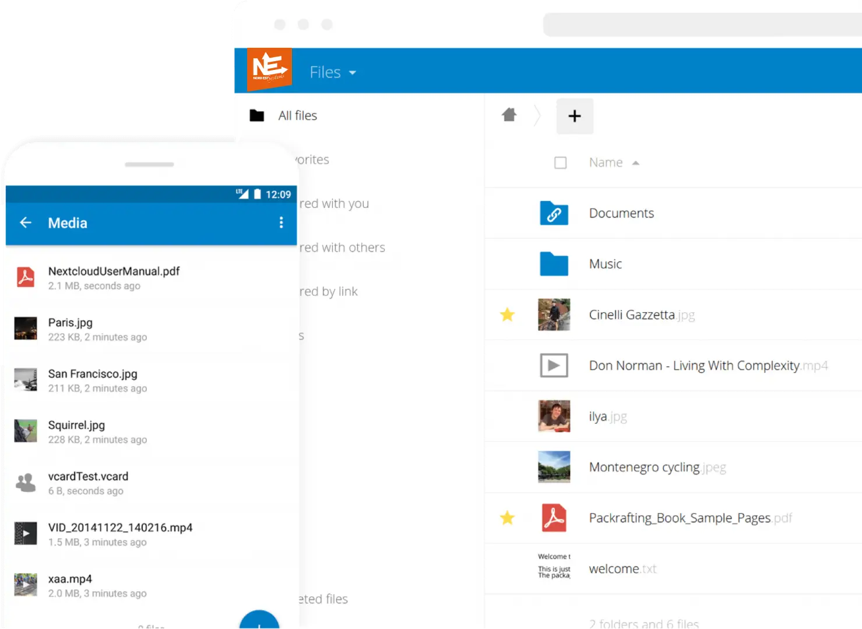Open the welcome.txt file link
The width and height of the screenshot is (862, 629).
[622, 569]
